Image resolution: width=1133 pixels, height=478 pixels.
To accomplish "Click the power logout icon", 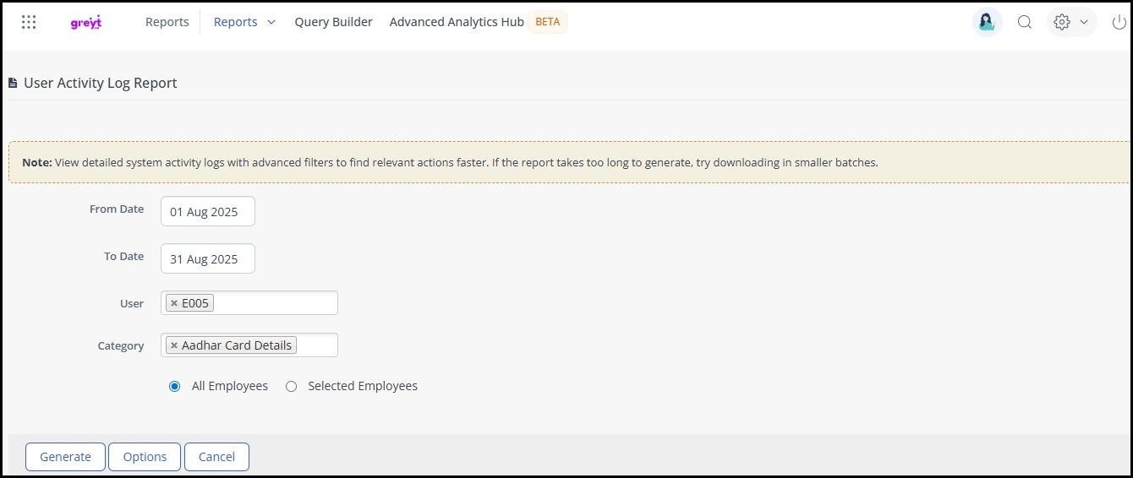I will (1119, 22).
